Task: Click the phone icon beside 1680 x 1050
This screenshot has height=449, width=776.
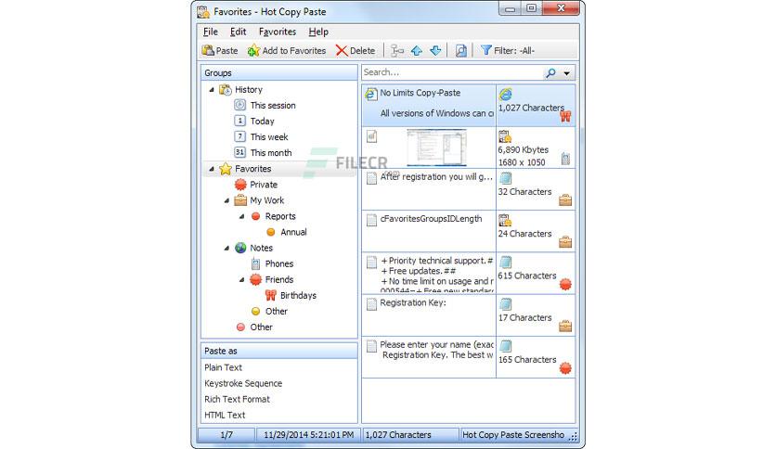Action: click(565, 159)
